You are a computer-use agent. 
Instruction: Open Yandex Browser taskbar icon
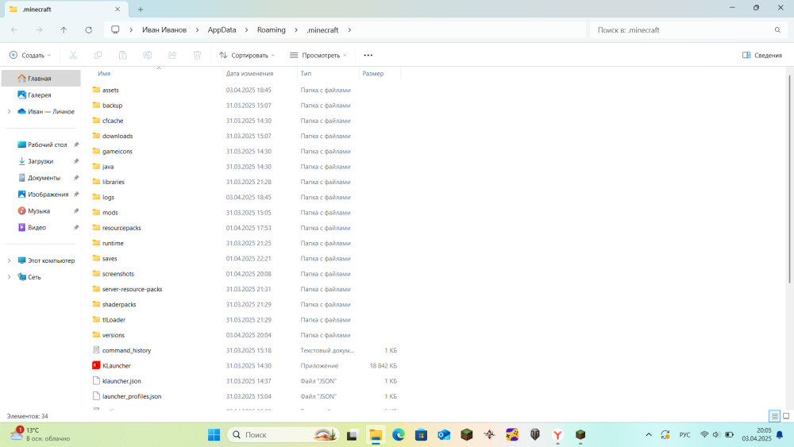coord(557,435)
